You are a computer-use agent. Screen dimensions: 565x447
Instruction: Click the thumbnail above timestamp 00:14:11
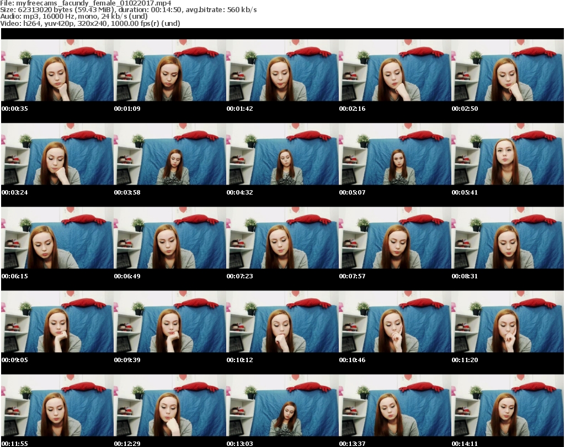point(508,406)
